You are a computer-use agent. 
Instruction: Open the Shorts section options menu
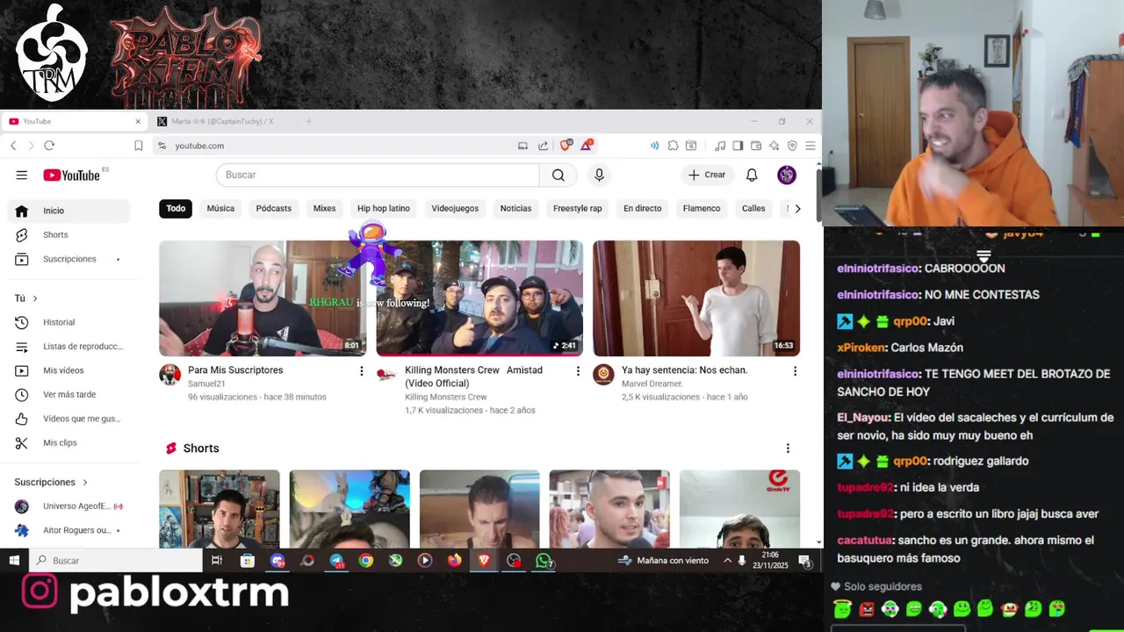click(x=788, y=449)
